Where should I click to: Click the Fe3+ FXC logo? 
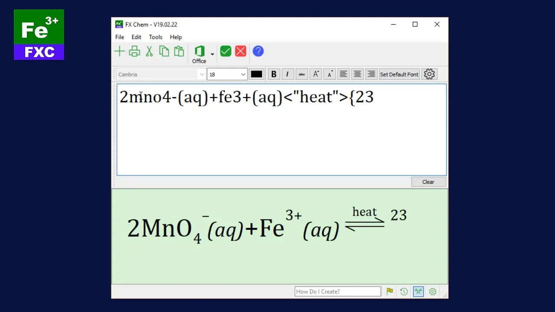point(39,35)
